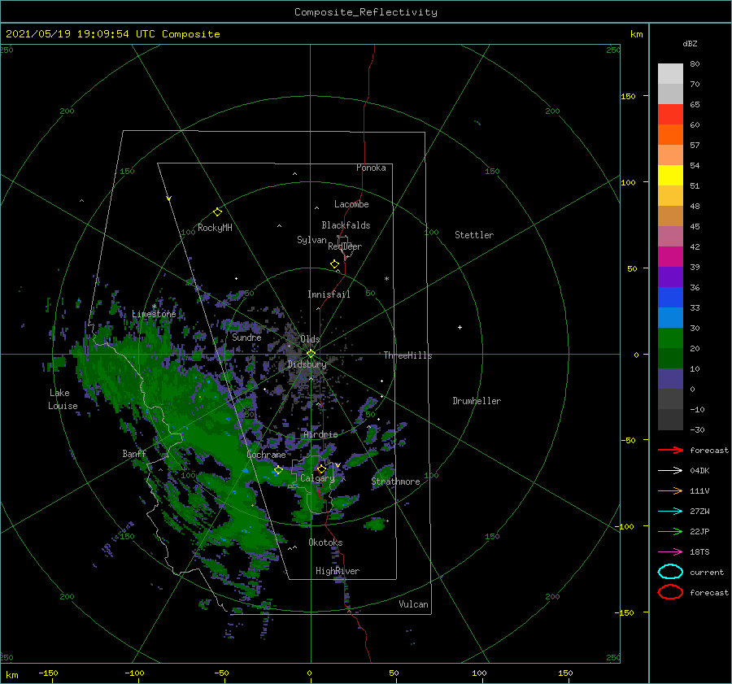Screen dimensions: 732x684
Task: Click the Lacombe city label
Action: tap(351, 204)
